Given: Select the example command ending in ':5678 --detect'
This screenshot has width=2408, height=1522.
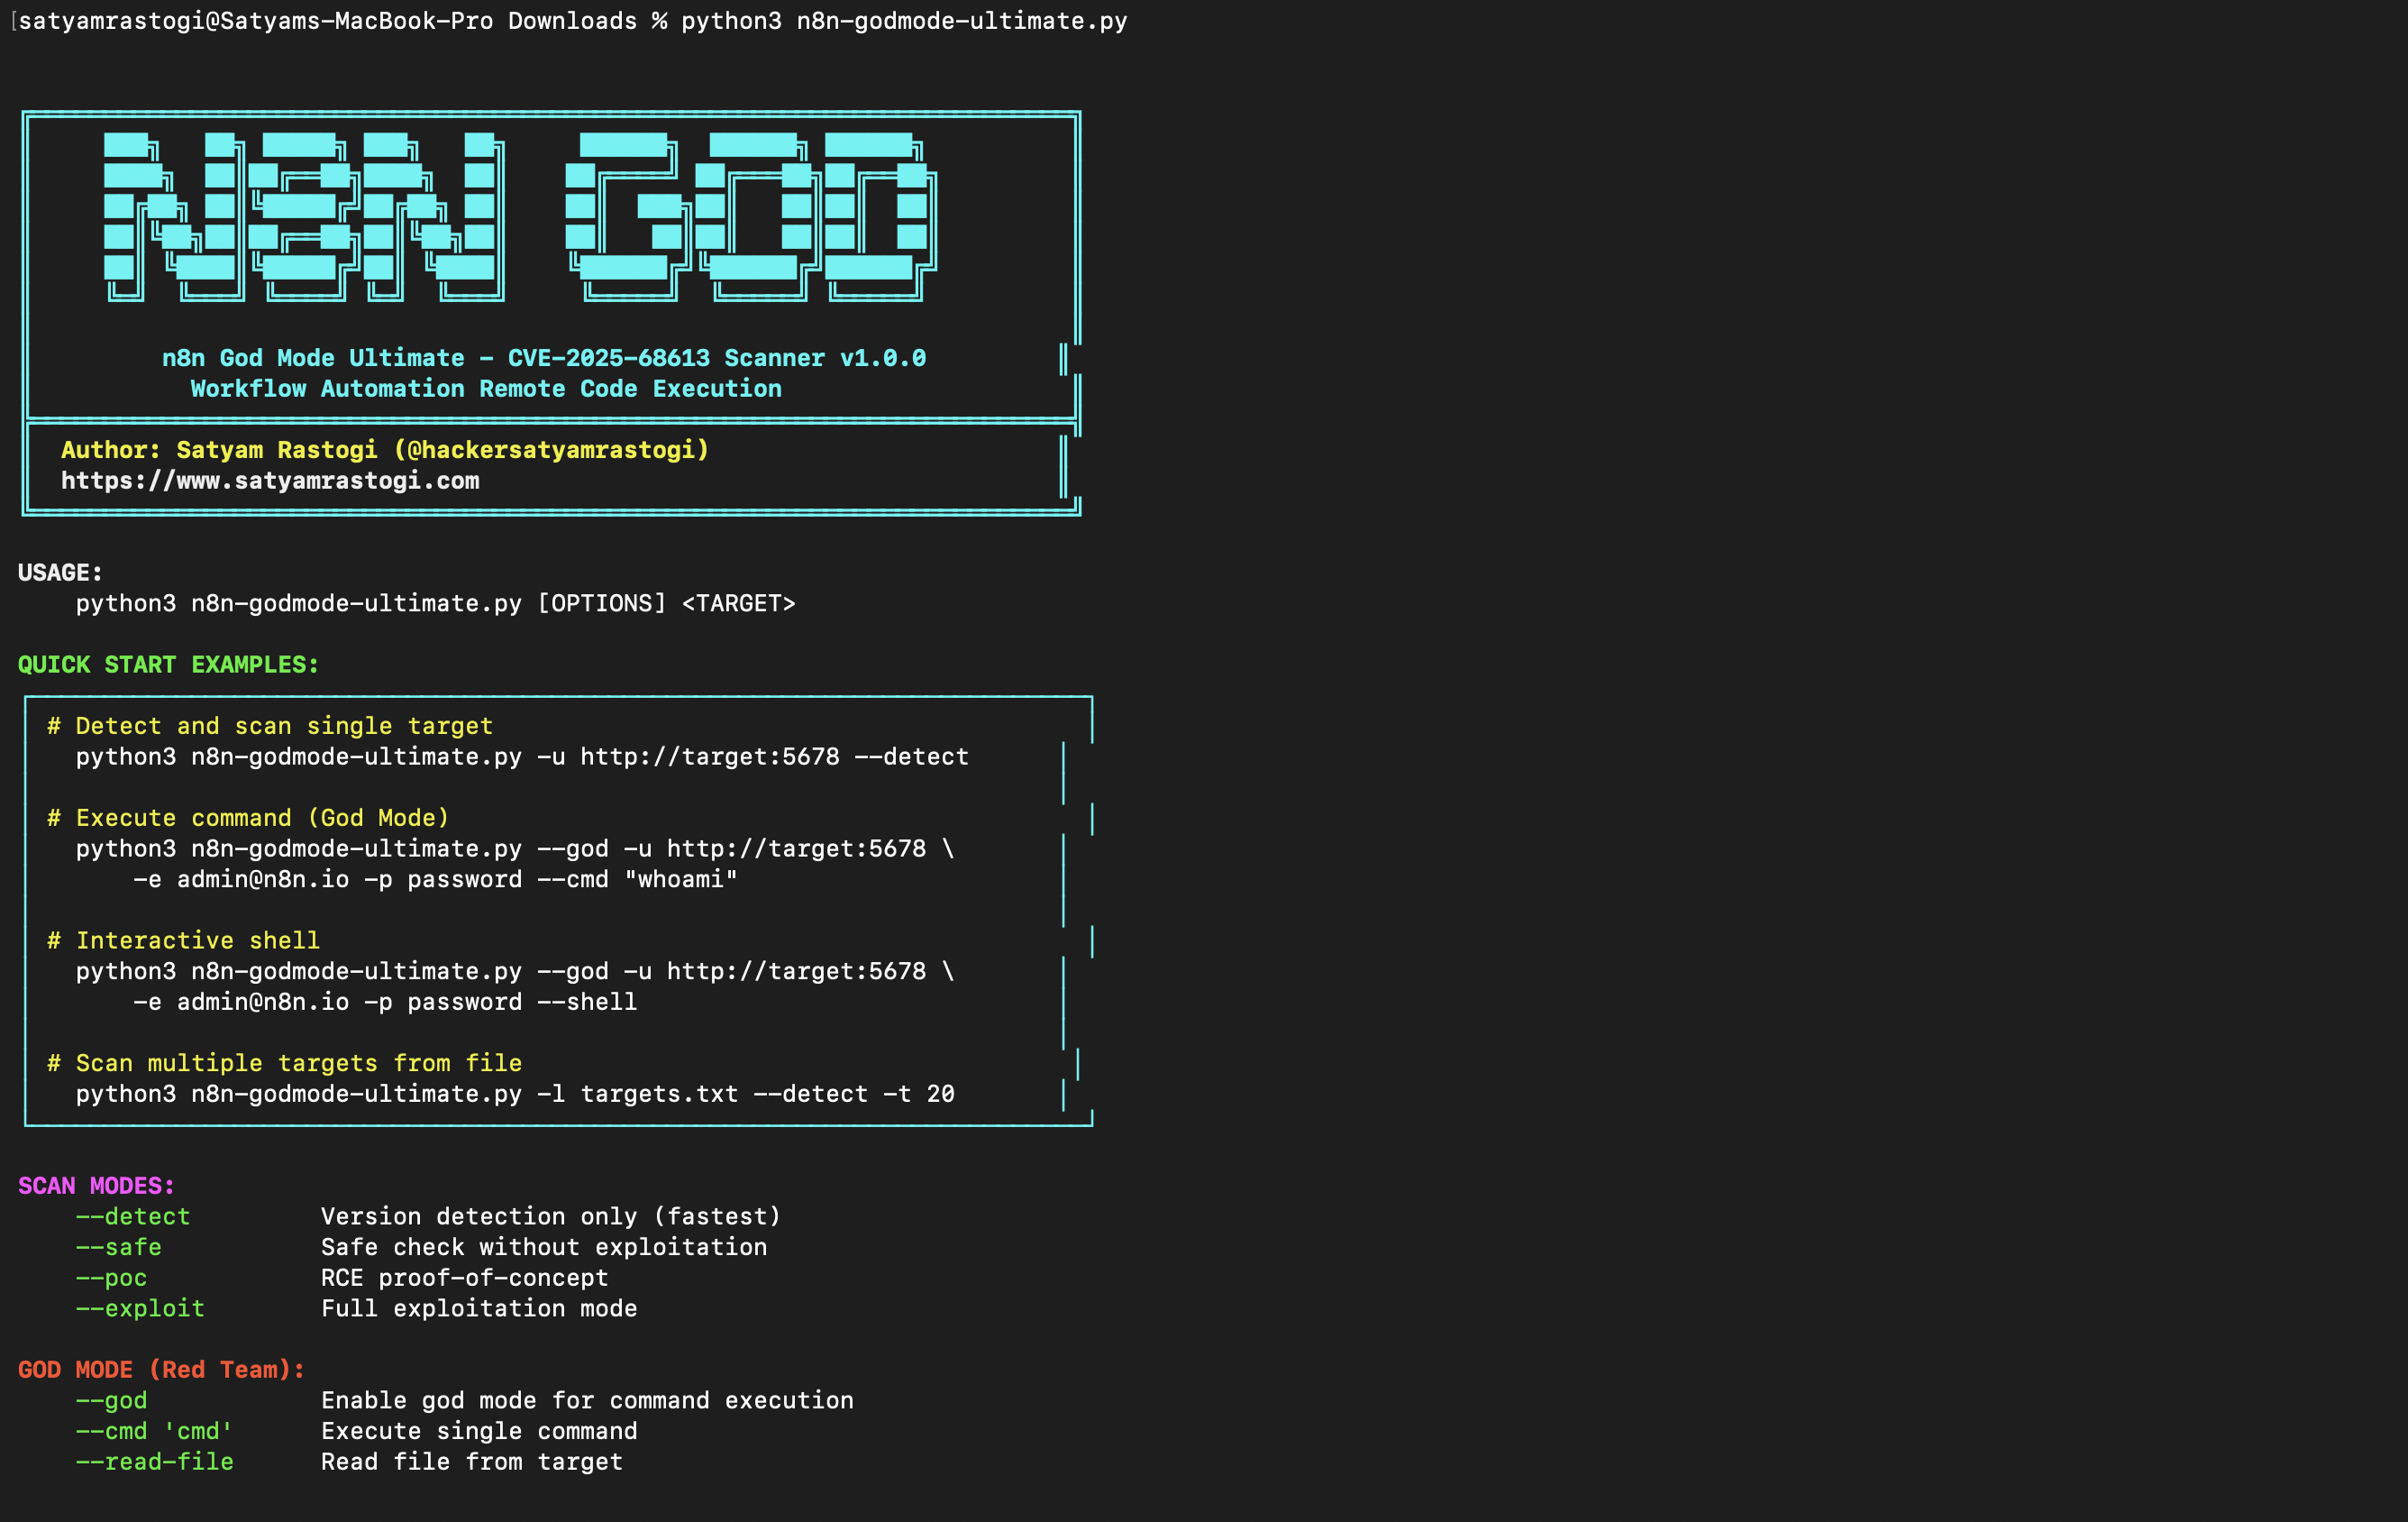Looking at the screenshot, I should [x=522, y=757].
